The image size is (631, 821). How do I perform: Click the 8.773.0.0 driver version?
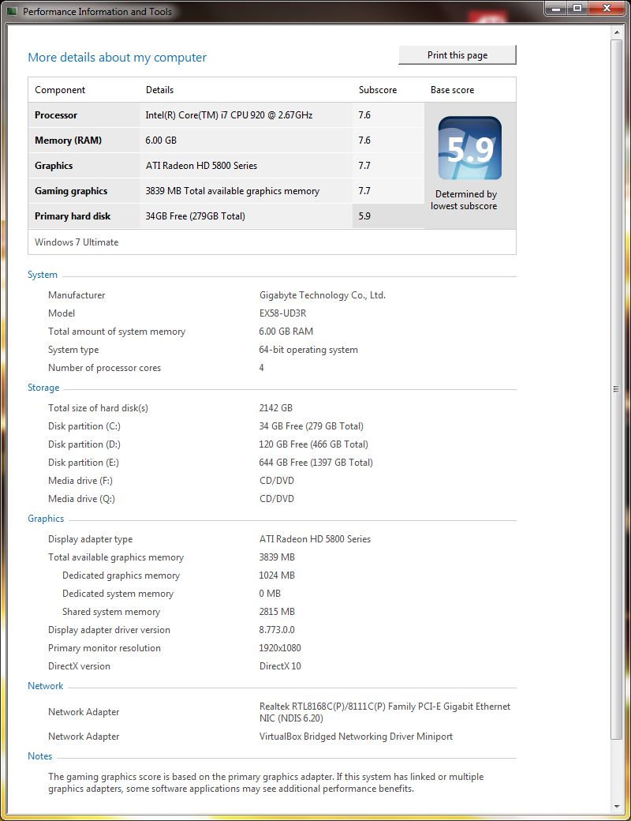pos(277,631)
